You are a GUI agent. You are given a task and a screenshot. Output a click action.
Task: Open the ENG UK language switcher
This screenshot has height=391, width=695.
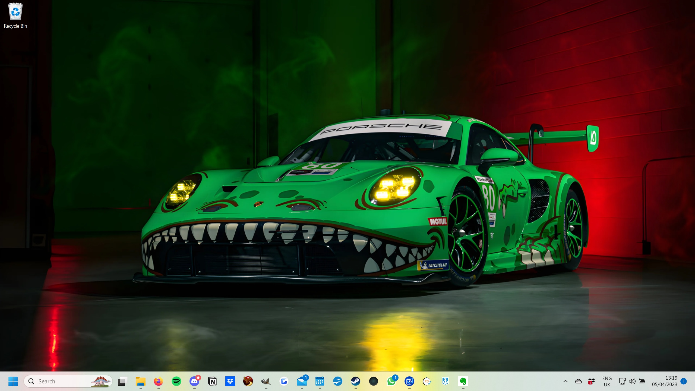[607, 381]
